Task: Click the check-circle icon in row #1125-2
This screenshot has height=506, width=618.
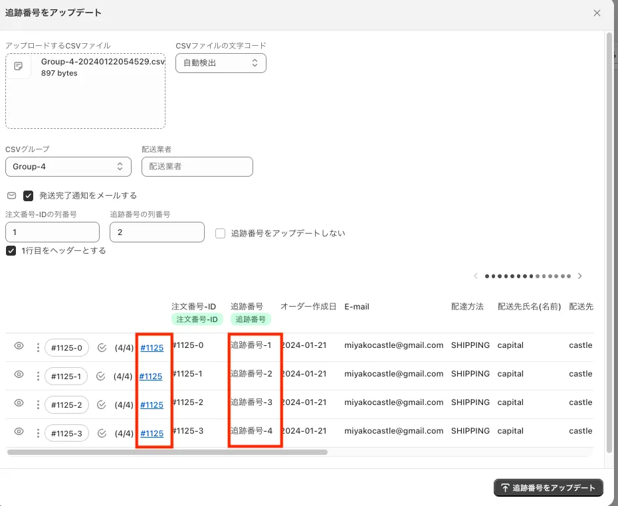Action: pos(101,405)
